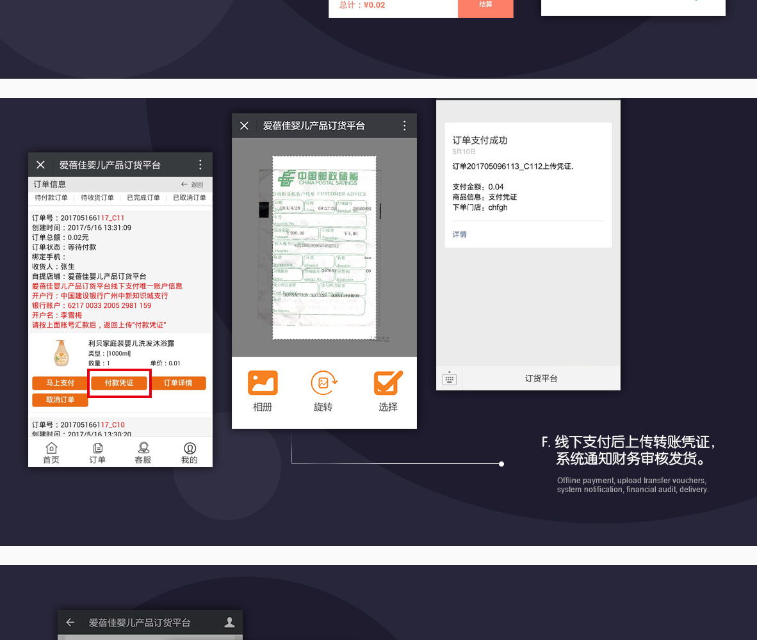Tap back arrow on bottom phone screen
The image size is (757, 640).
click(70, 623)
